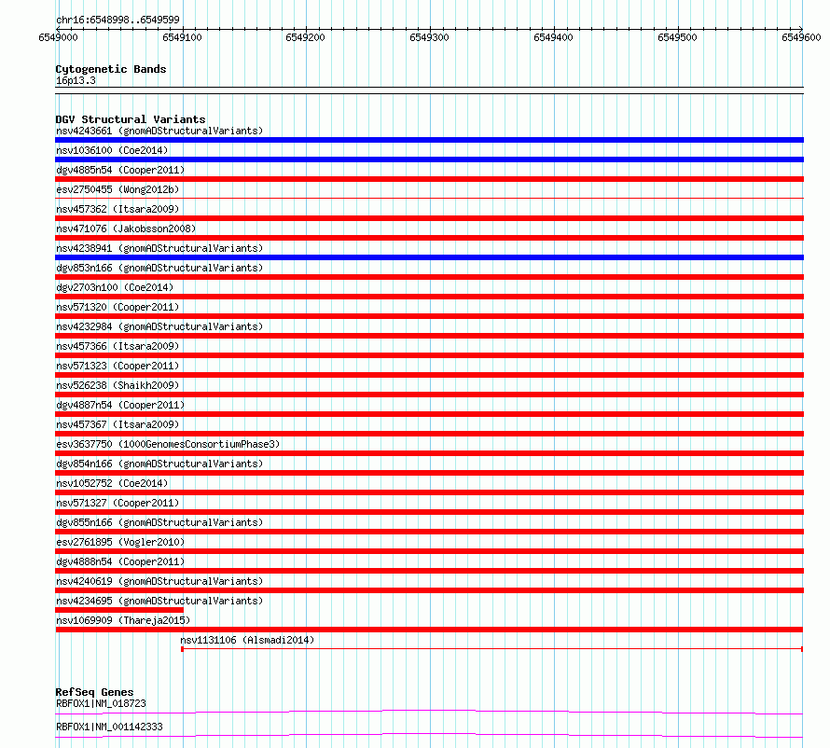The width and height of the screenshot is (830, 748).
Task: Click the red bar under esv3637750
Action: click(x=429, y=453)
